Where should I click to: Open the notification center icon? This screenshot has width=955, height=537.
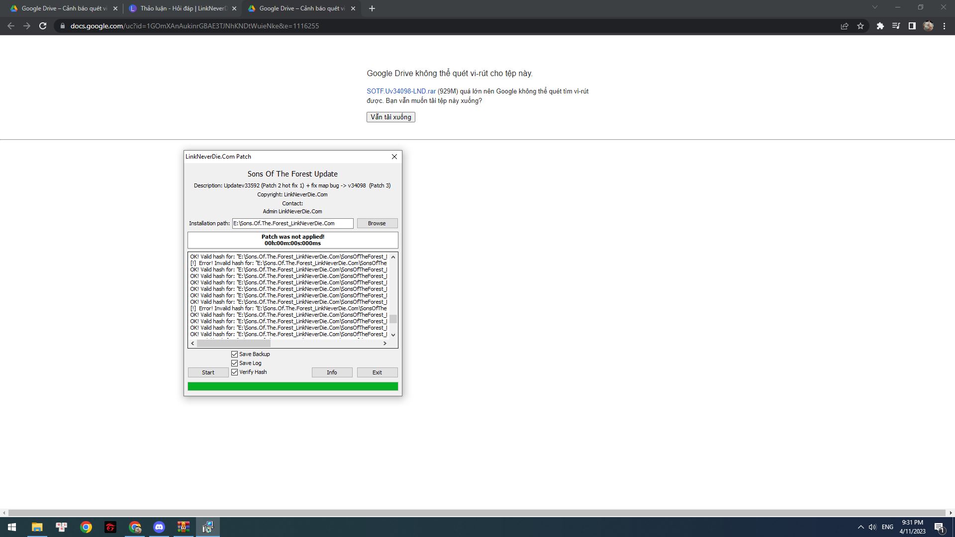pos(940,527)
